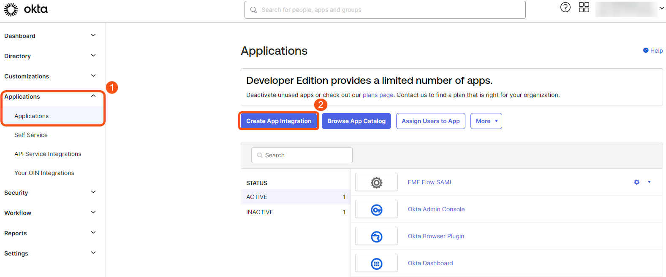Open API Service Integrations in sidebar

[48, 154]
